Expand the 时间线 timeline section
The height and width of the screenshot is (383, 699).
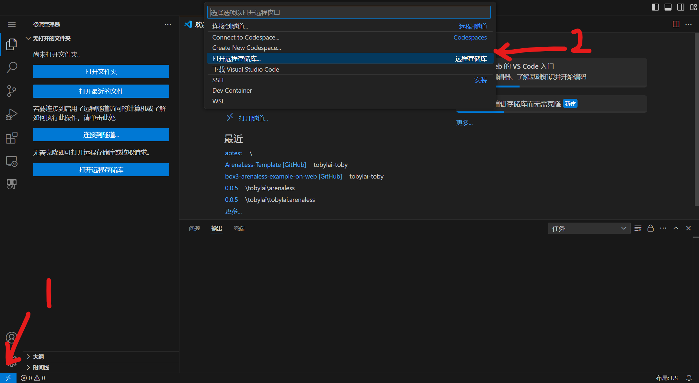pyautogui.click(x=41, y=367)
